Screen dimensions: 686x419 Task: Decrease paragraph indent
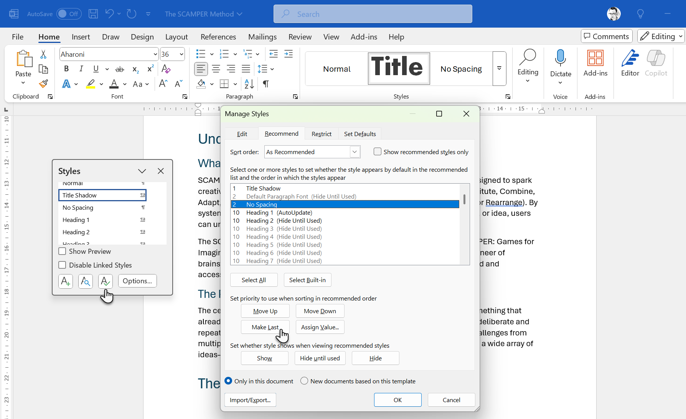(274, 54)
